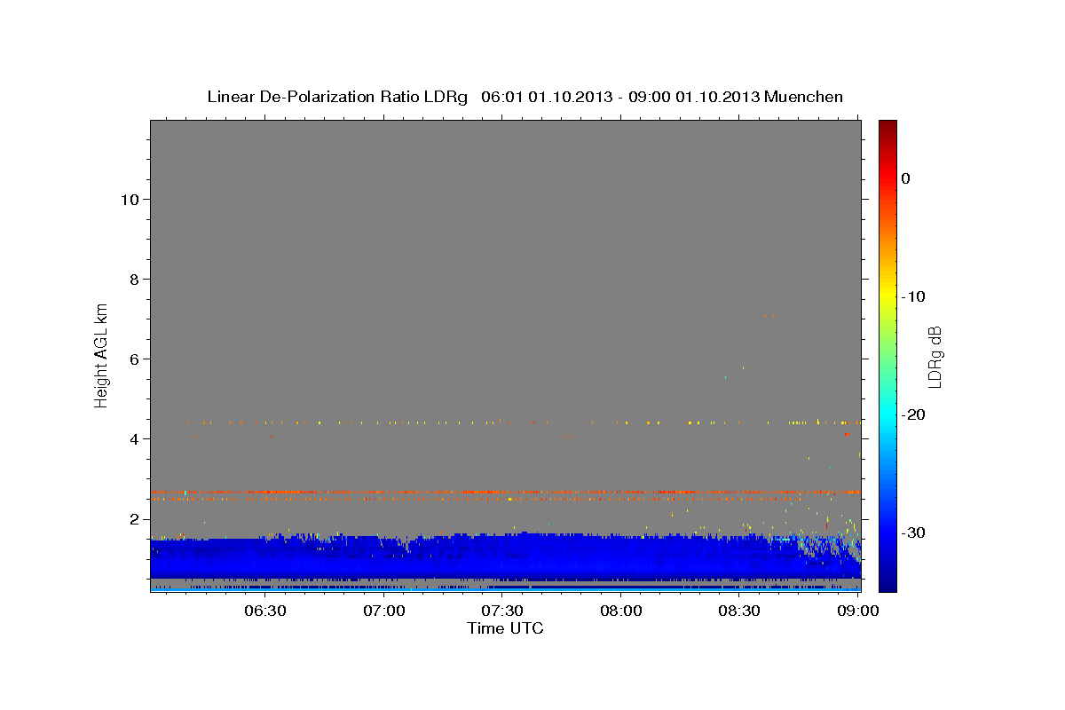The width and height of the screenshot is (1065, 710).
Task: Click the gray no-data region near 8 km
Action: [505, 279]
